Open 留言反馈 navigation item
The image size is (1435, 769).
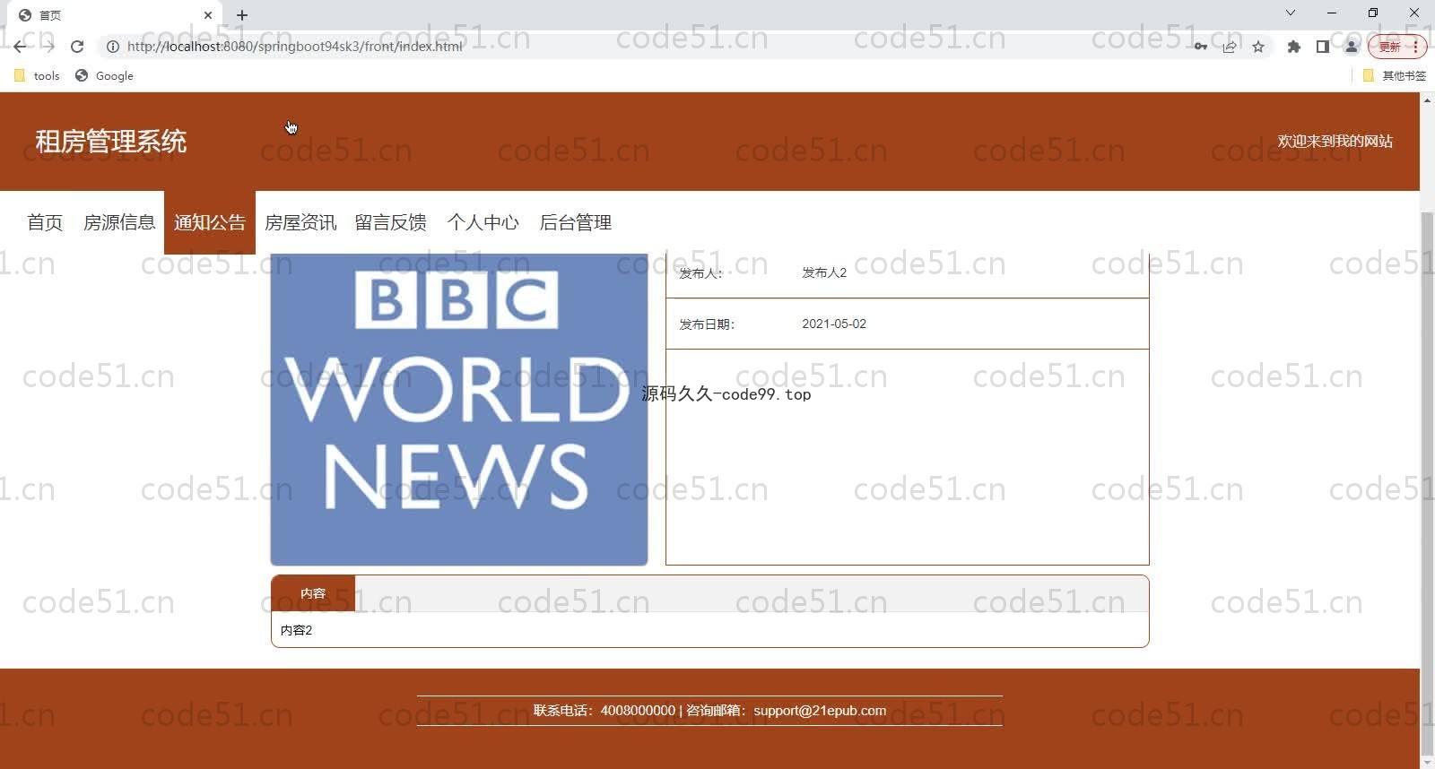391,222
